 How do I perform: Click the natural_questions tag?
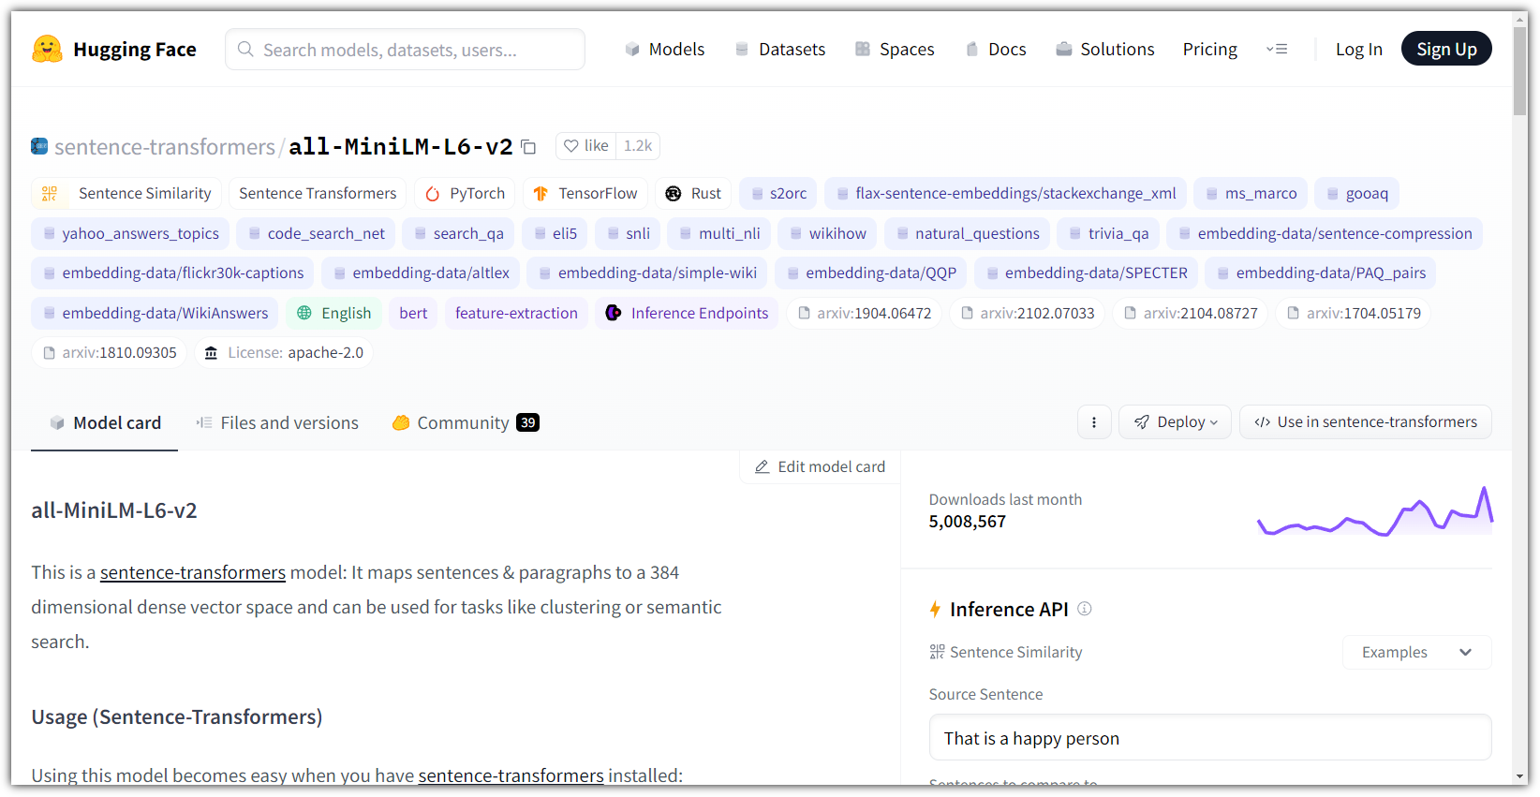(x=967, y=233)
